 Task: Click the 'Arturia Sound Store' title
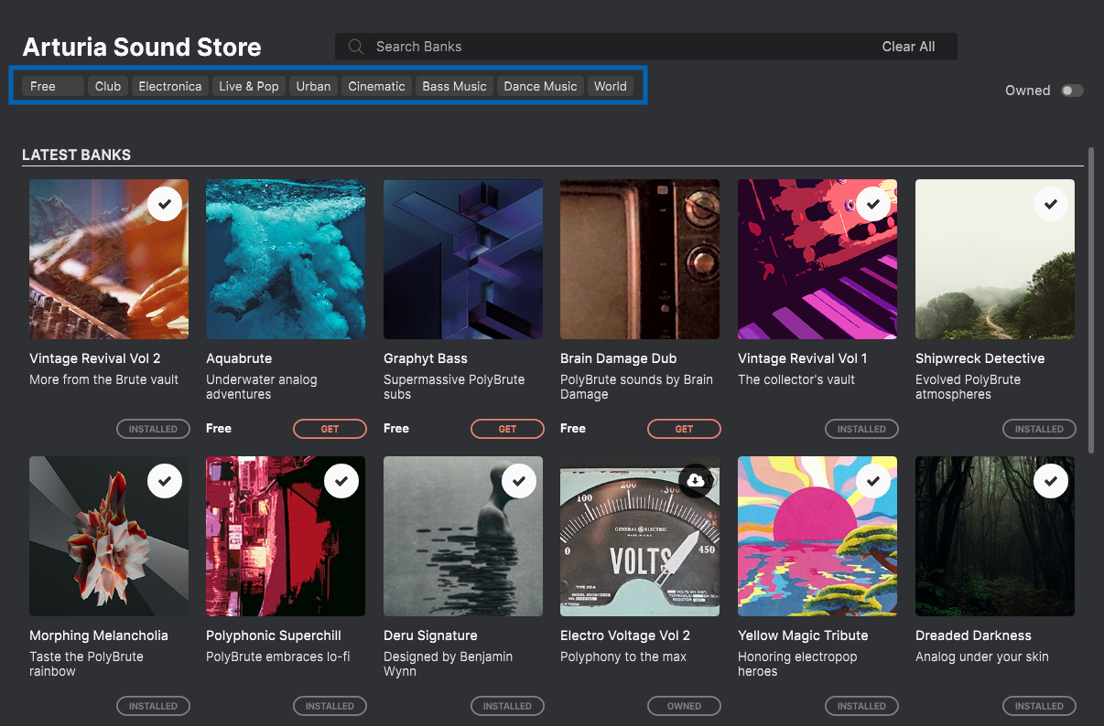pos(142,48)
